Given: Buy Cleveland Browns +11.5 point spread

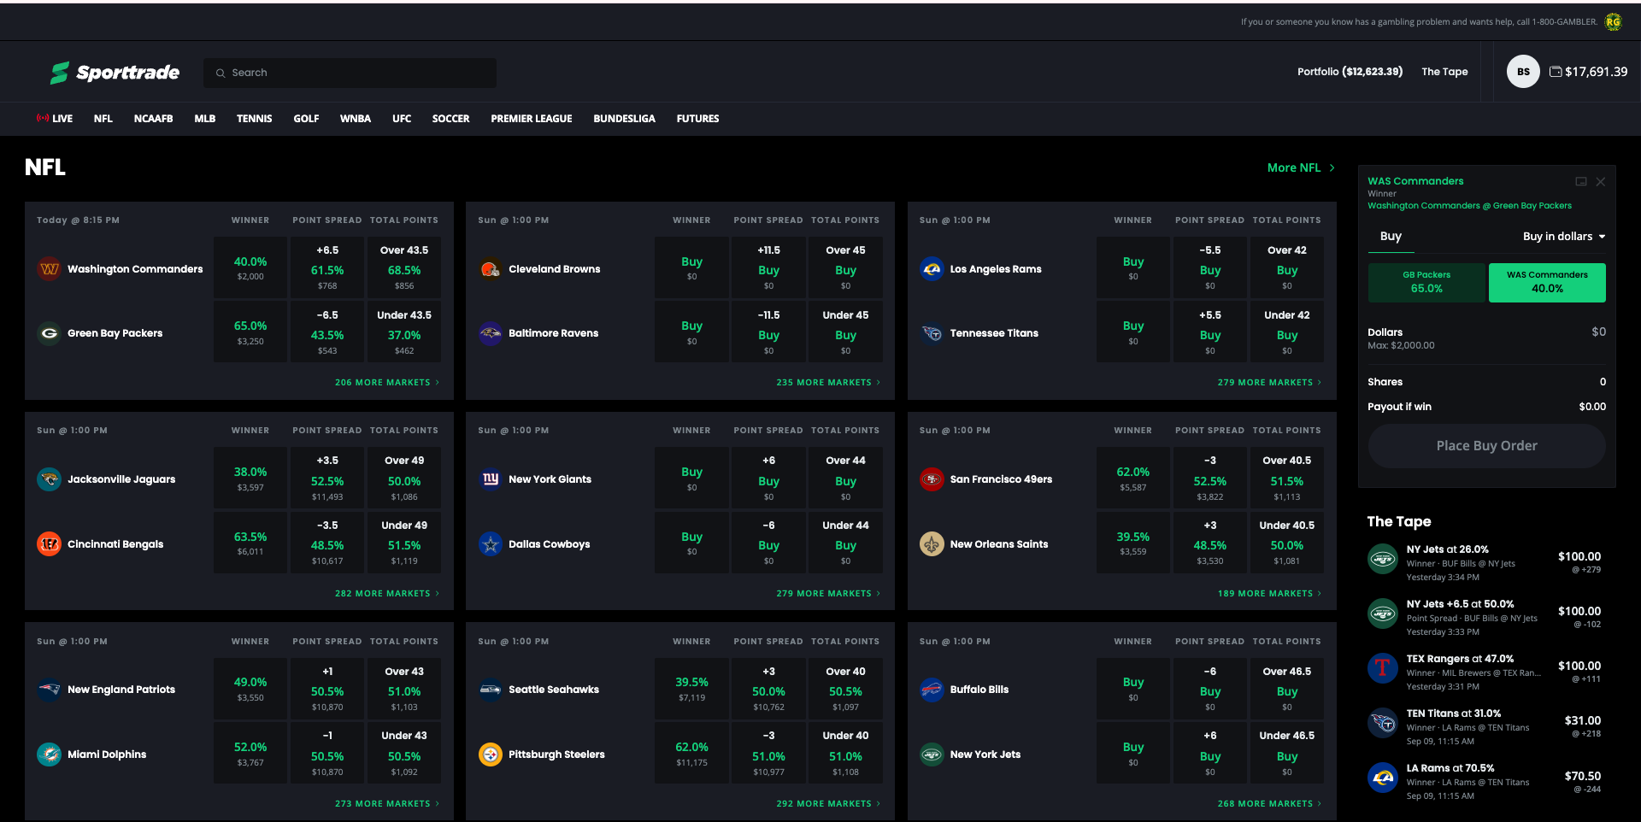Looking at the screenshot, I should click(x=768, y=267).
